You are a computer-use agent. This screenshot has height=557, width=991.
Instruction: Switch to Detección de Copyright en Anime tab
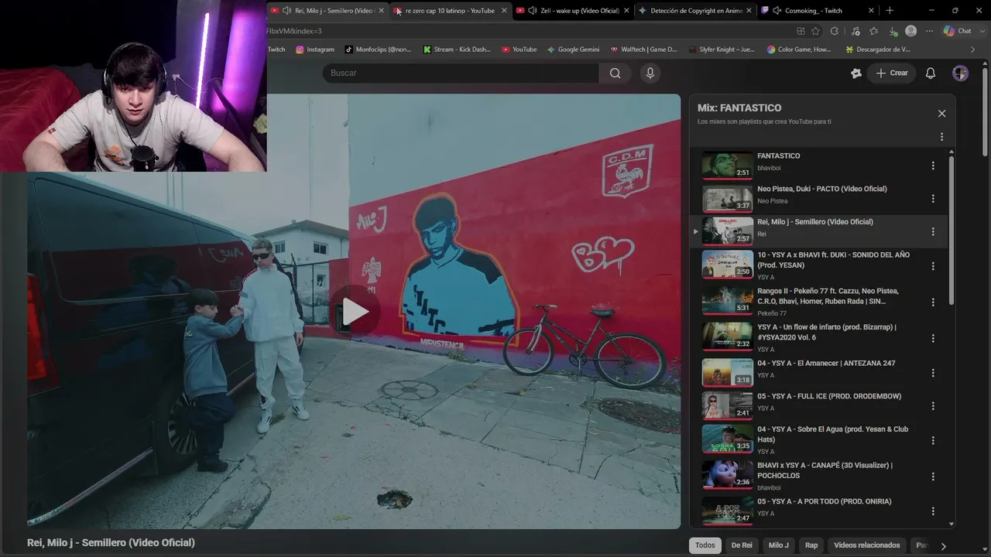coord(694,11)
